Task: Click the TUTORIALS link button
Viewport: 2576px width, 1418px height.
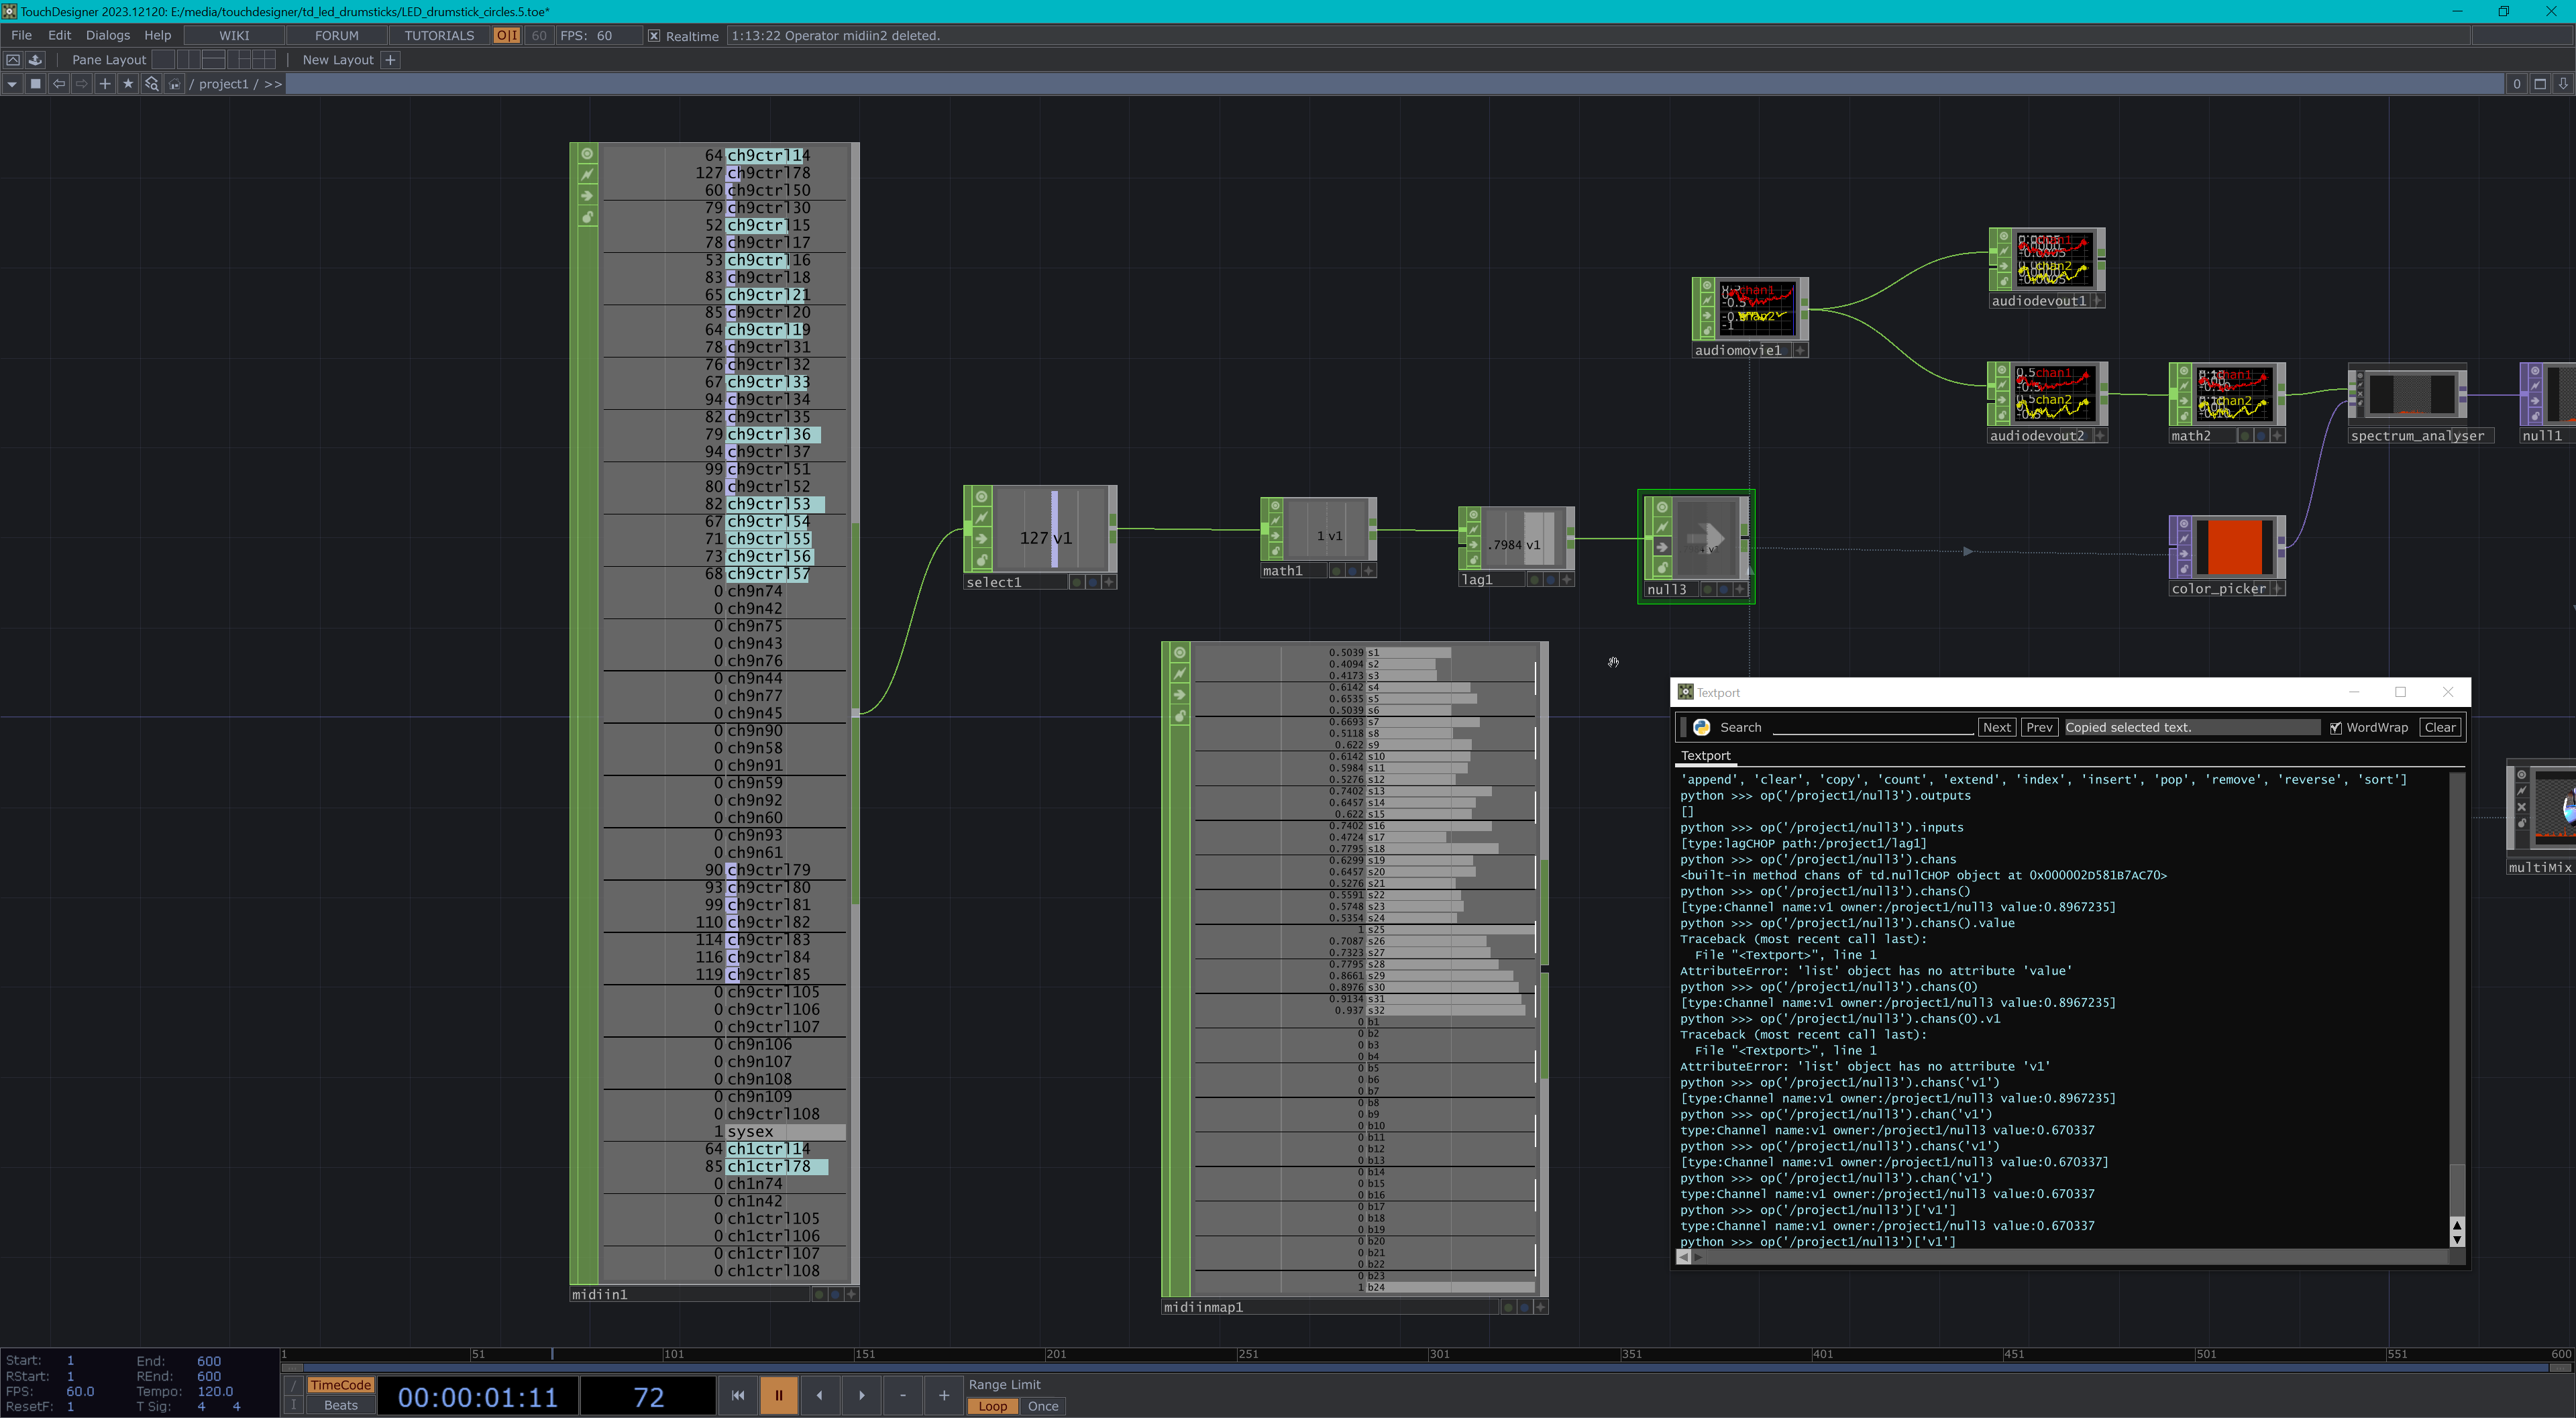Action: click(x=439, y=35)
